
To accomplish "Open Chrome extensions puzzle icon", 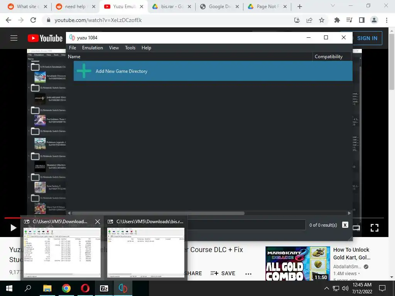I will coord(337,20).
